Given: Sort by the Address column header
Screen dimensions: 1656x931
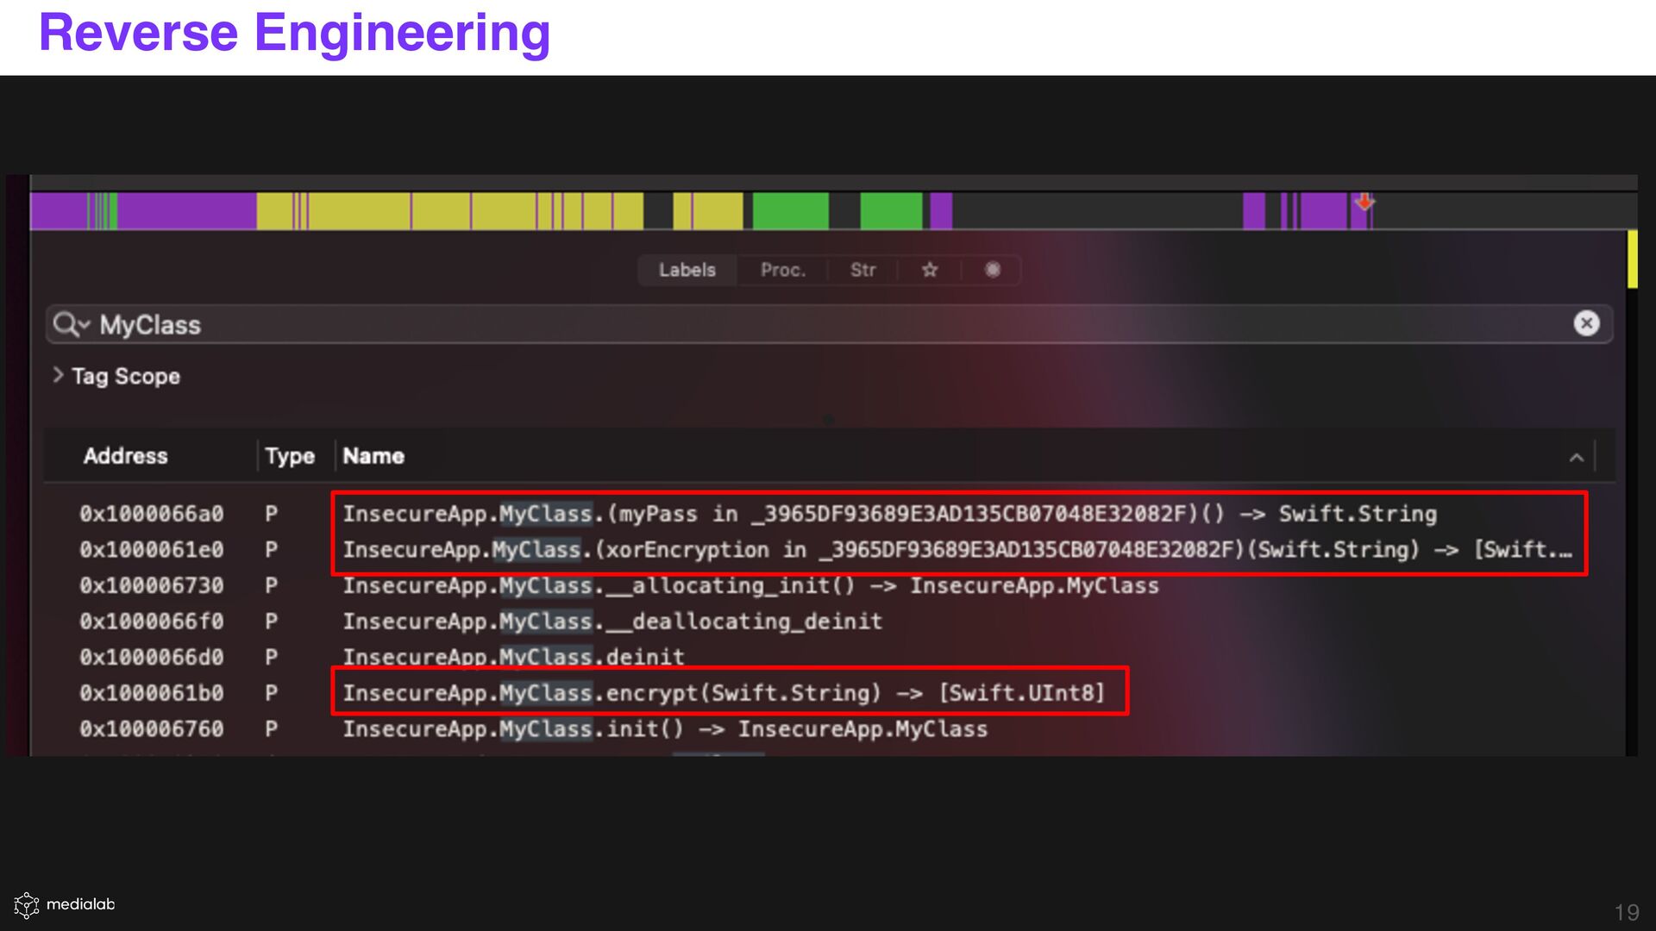Looking at the screenshot, I should pyautogui.click(x=125, y=456).
